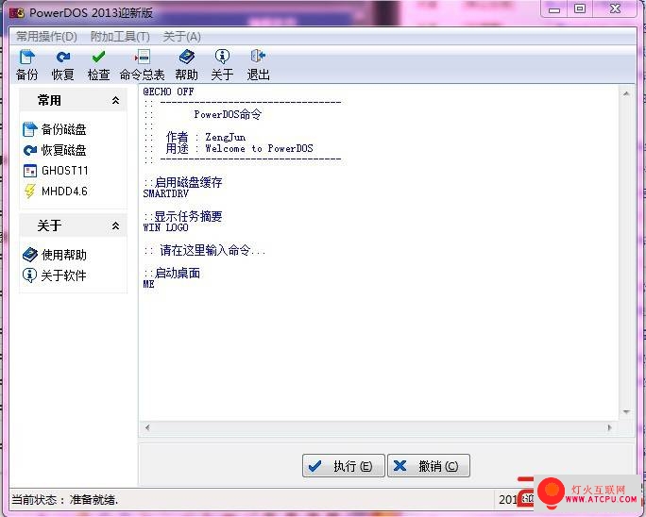Collapse the 关于 sidebar section
Image resolution: width=646 pixels, height=517 pixels.
tap(116, 225)
